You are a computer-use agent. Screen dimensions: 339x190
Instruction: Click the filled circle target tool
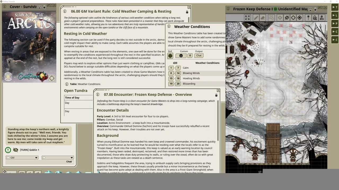coord(300,18)
